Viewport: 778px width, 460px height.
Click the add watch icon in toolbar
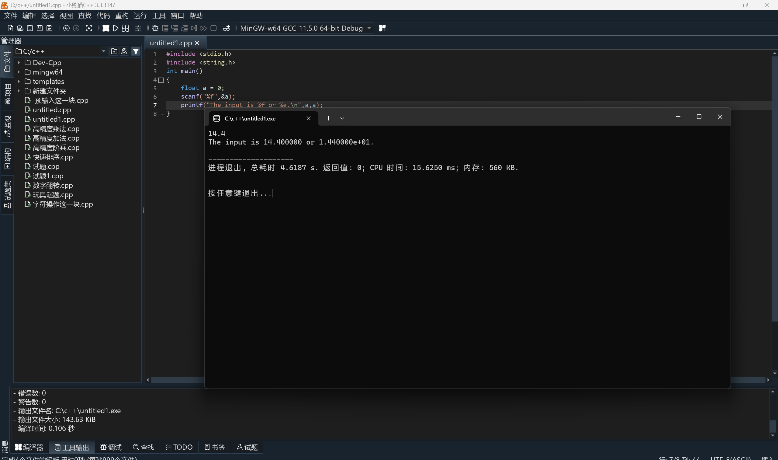coord(226,28)
